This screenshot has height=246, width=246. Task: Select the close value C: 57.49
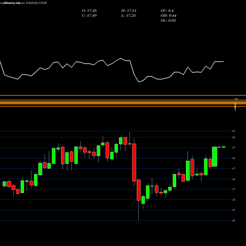[x=90, y=16]
